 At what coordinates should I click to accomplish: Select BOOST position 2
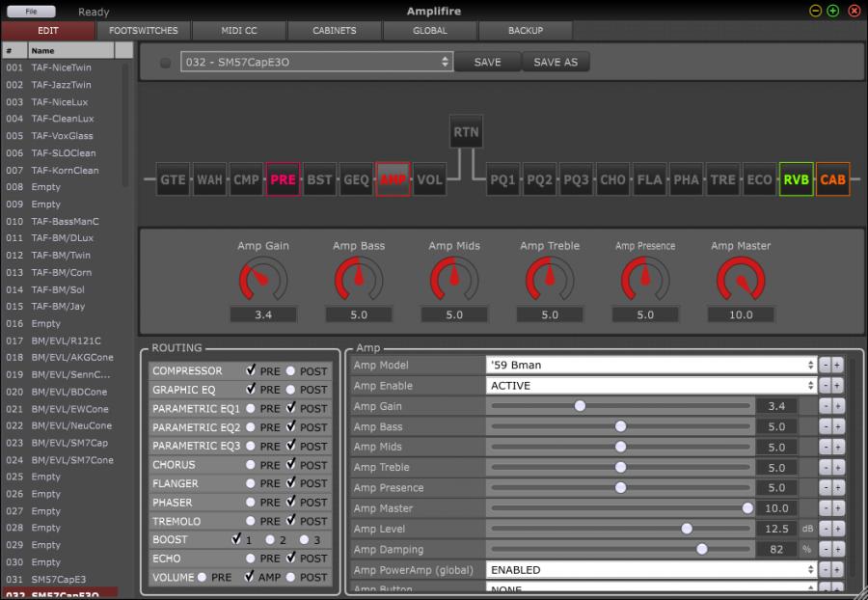[270, 539]
